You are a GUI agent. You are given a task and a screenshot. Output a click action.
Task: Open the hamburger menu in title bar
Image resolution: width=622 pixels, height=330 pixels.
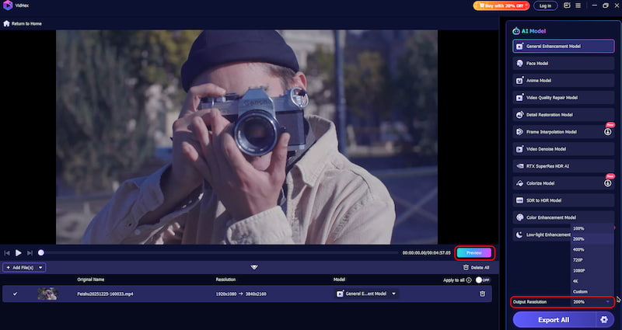click(x=578, y=5)
